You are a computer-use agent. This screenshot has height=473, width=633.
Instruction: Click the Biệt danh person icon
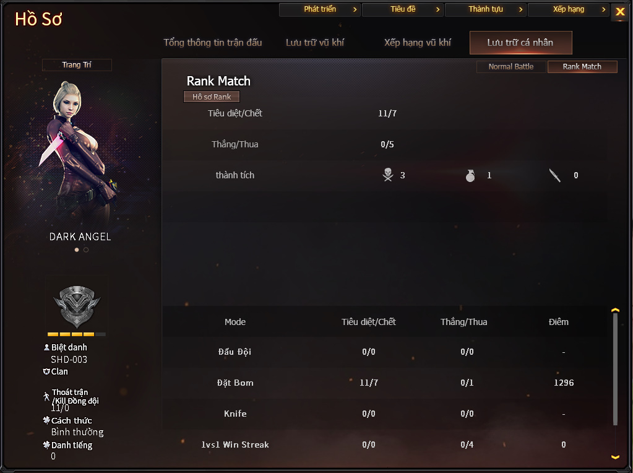point(46,347)
